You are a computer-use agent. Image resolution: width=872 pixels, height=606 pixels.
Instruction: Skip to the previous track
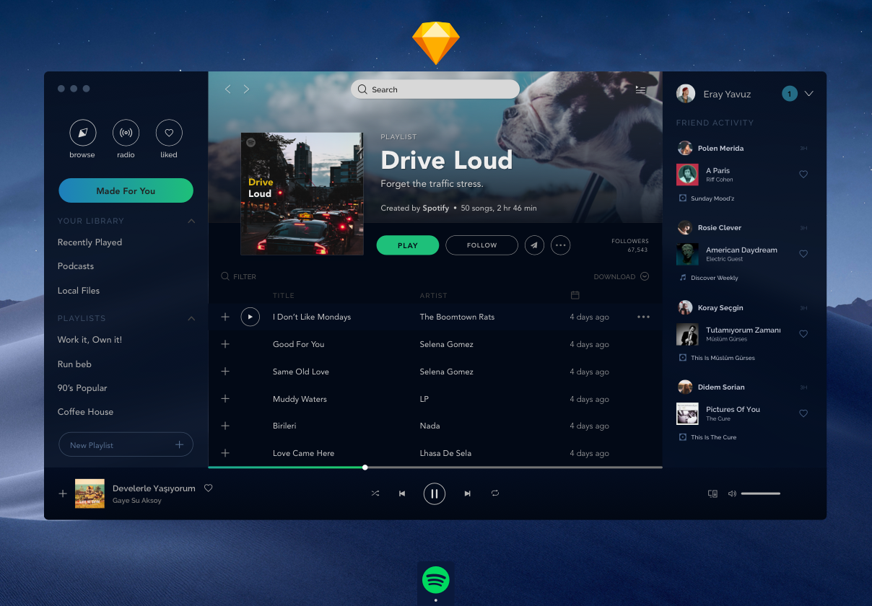[402, 493]
